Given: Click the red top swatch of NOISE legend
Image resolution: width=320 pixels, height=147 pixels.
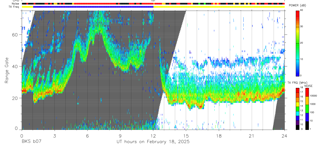Looking at the screenshot, I should [307, 92].
